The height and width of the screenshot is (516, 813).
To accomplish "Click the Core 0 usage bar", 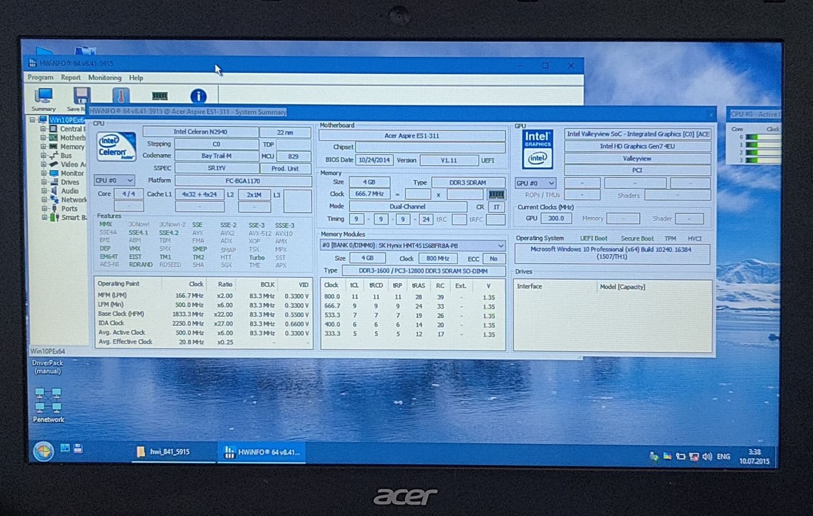I will click(763, 137).
